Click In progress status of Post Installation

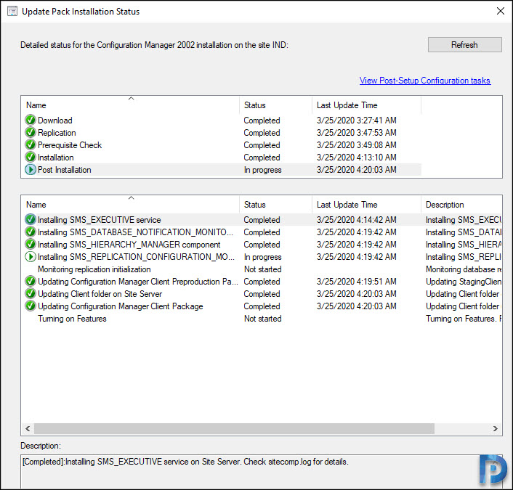tap(263, 170)
